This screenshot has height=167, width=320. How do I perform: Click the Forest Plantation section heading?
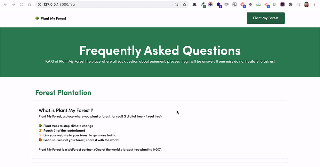point(63,93)
